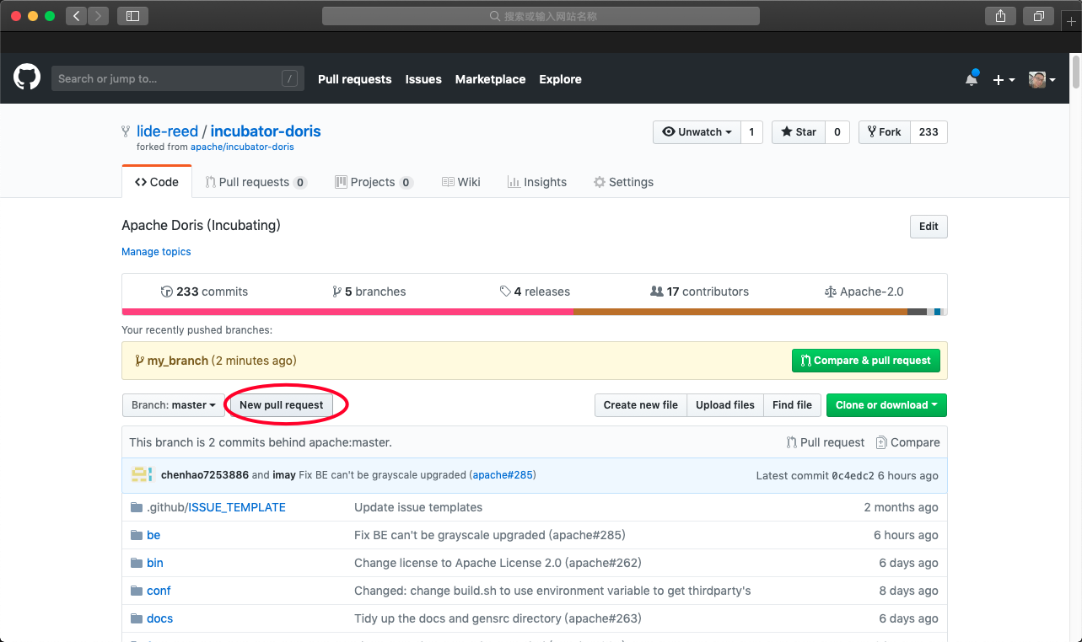Open the lide-reed owner link
This screenshot has width=1082, height=642.
167,131
